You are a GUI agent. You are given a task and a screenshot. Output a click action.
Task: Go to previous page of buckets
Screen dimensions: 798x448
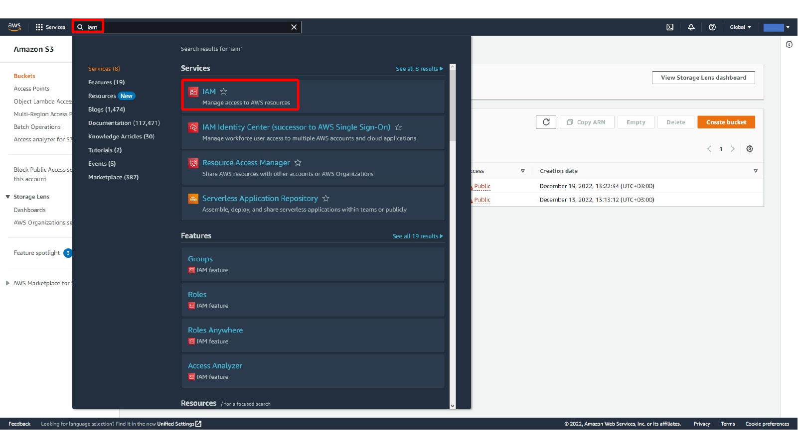(x=709, y=149)
